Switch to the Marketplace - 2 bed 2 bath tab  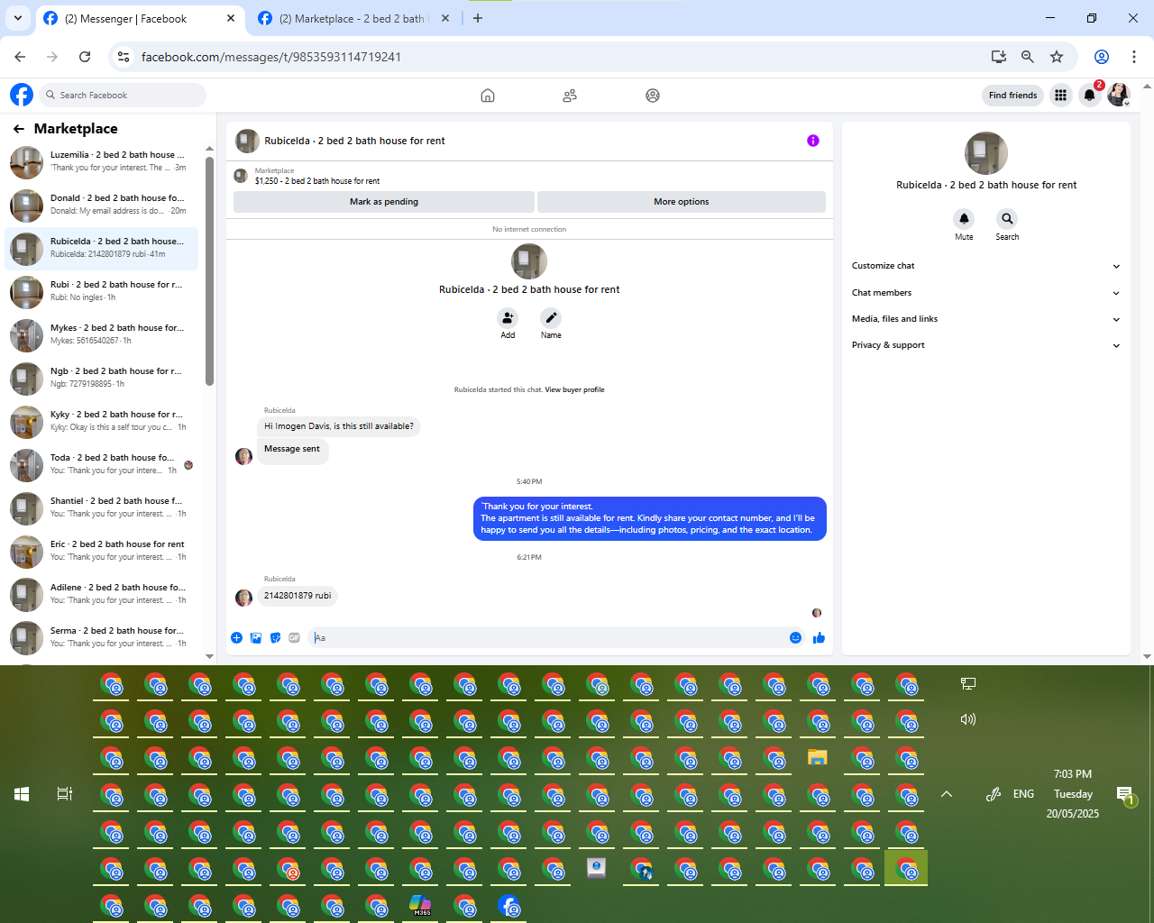pos(352,18)
